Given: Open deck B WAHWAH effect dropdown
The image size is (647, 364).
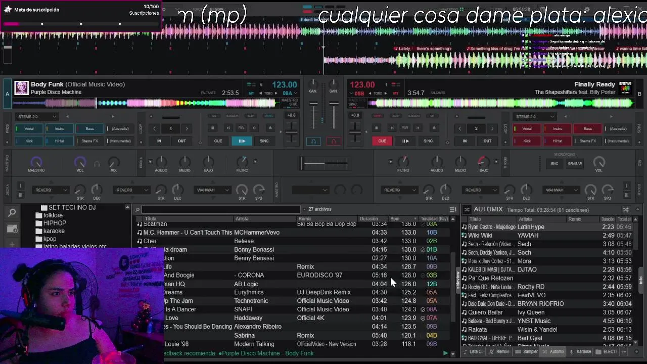Looking at the screenshot, I should (561, 190).
